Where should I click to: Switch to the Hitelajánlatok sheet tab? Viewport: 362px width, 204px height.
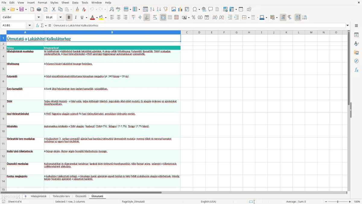(39, 196)
